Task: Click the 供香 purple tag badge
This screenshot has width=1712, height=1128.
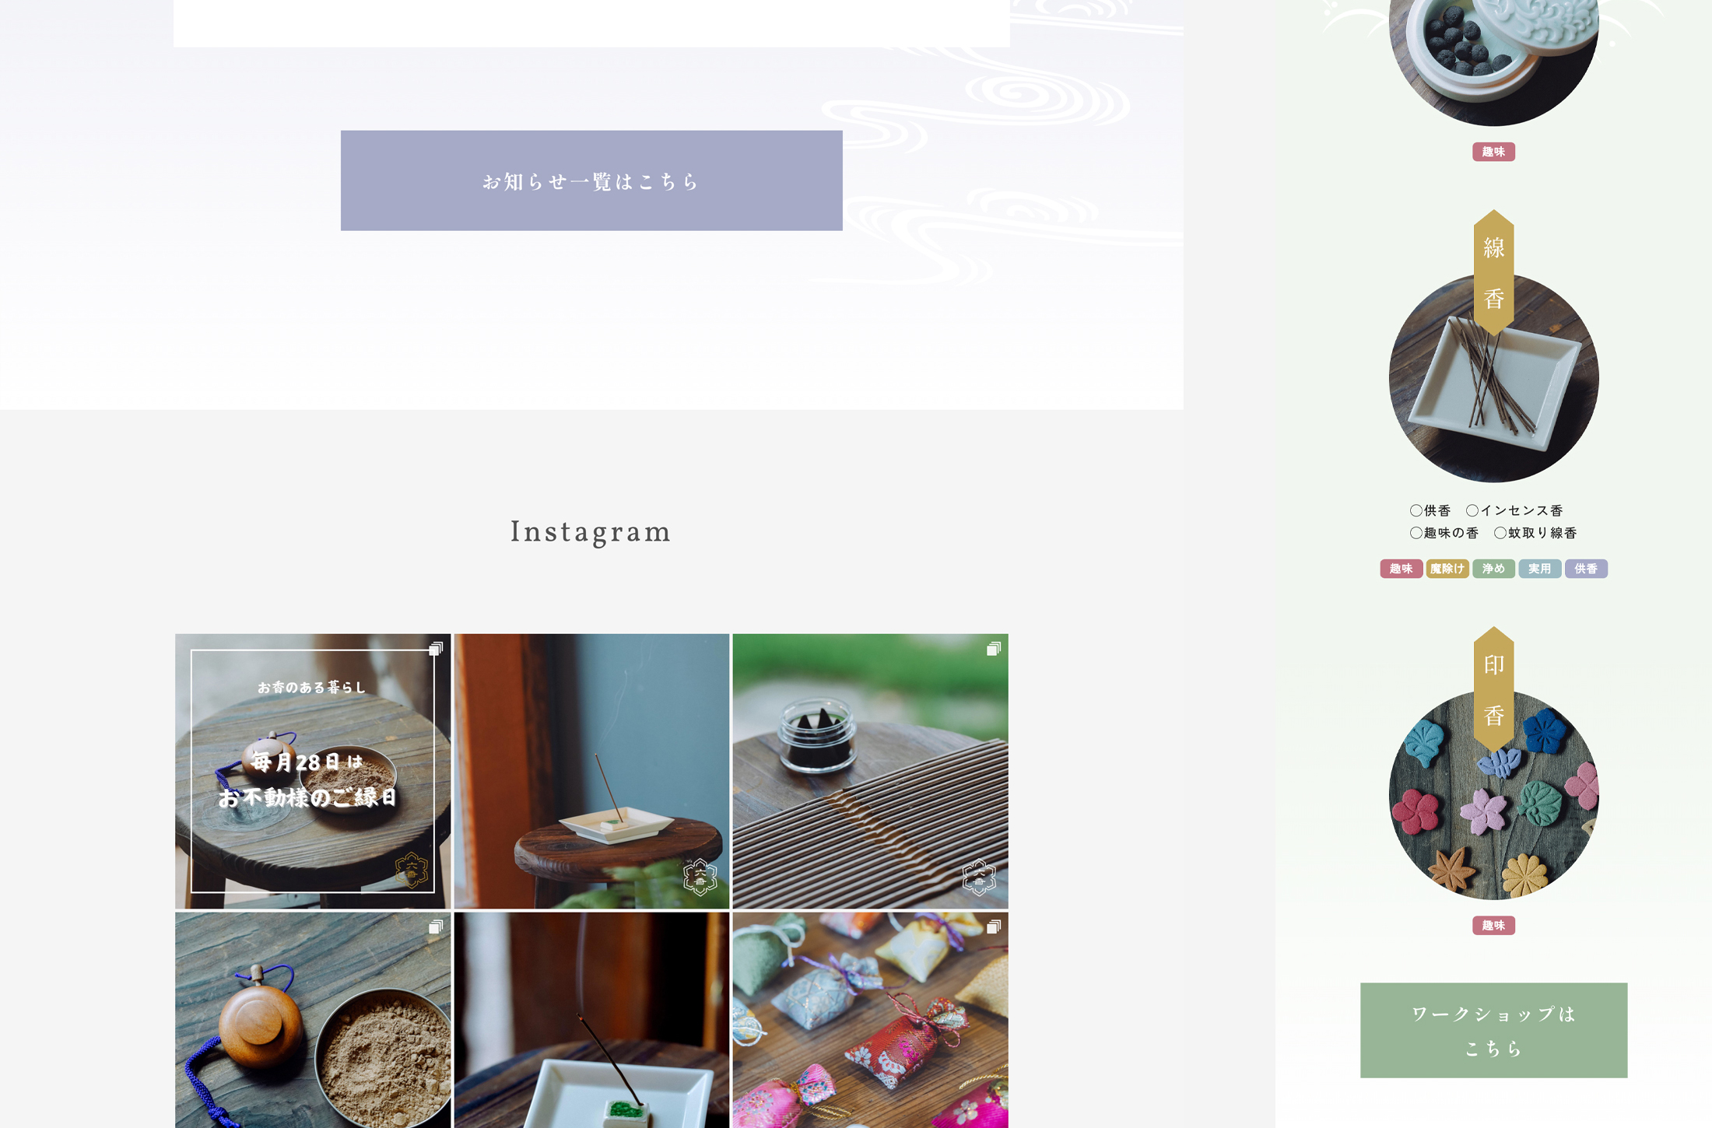Action: click(x=1586, y=569)
